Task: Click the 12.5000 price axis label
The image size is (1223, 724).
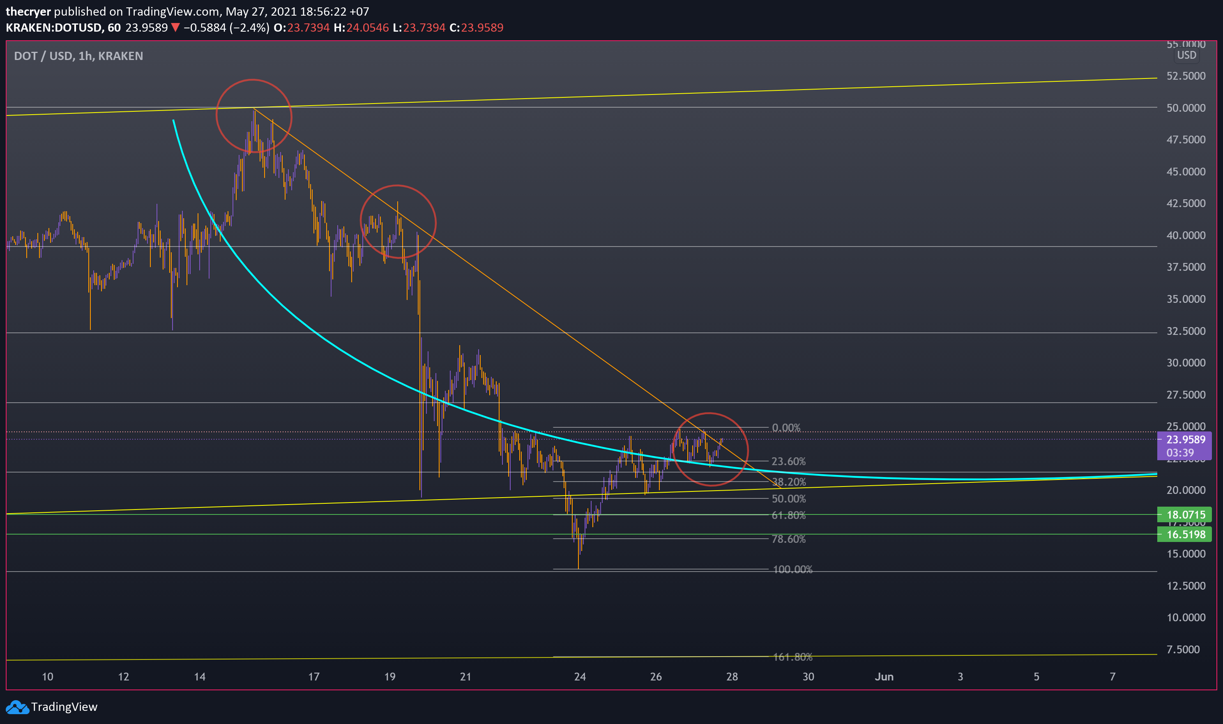Action: point(1186,586)
